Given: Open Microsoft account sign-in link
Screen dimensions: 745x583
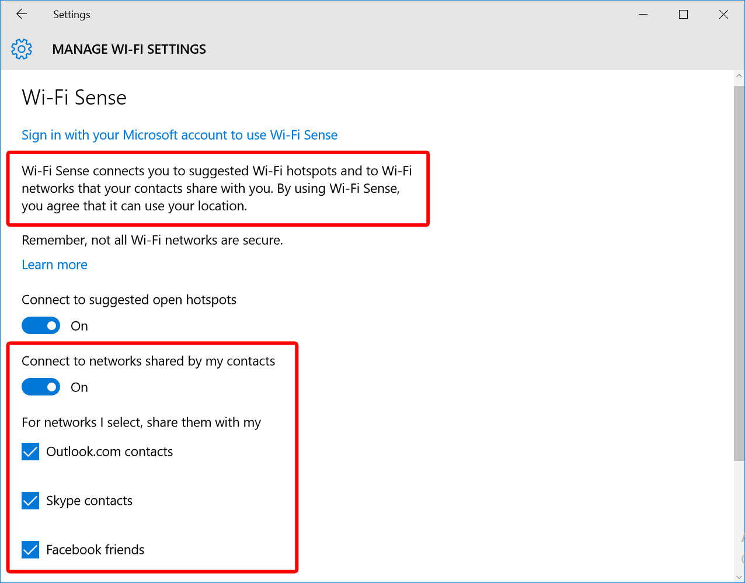Looking at the screenshot, I should [179, 135].
